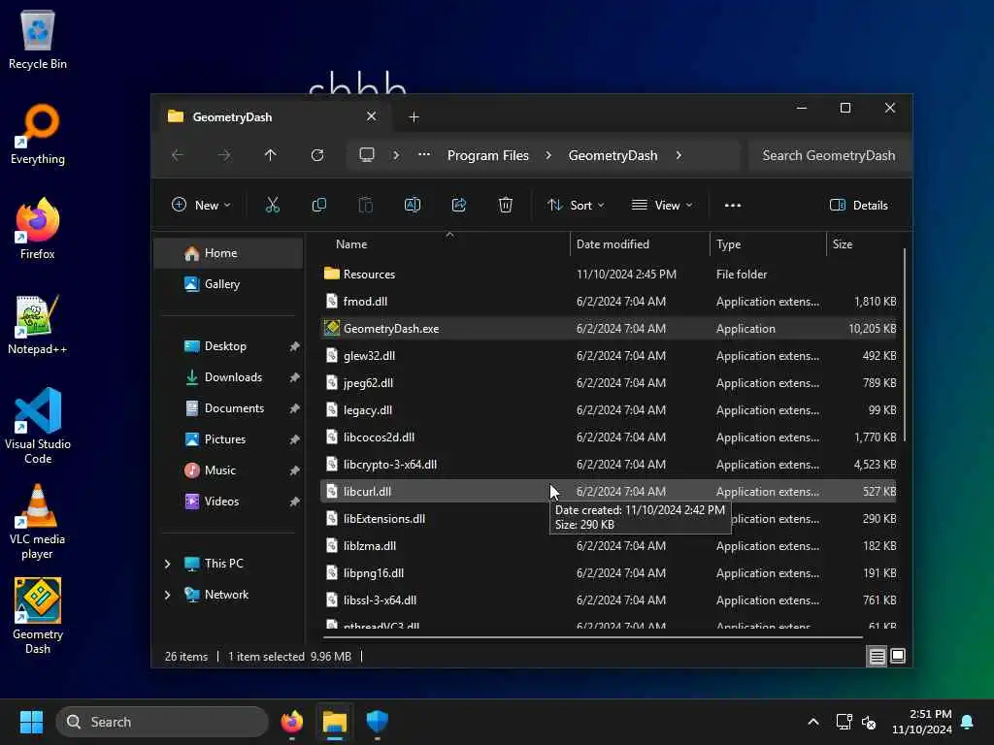The width and height of the screenshot is (994, 745).
Task: Expand the Network tree node
Action: (167, 595)
